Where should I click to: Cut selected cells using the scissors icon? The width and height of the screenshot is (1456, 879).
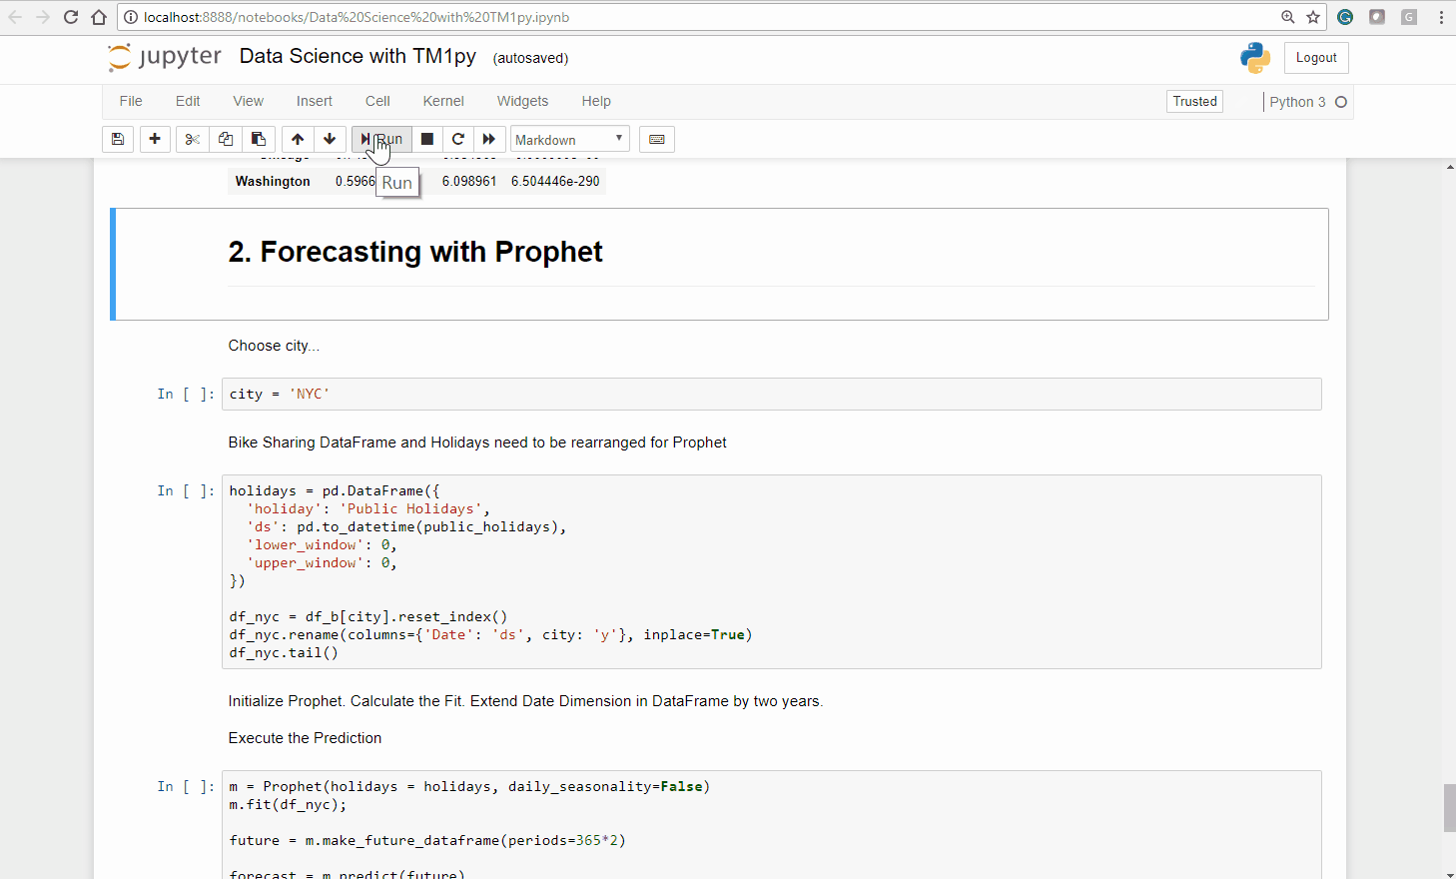coord(193,139)
